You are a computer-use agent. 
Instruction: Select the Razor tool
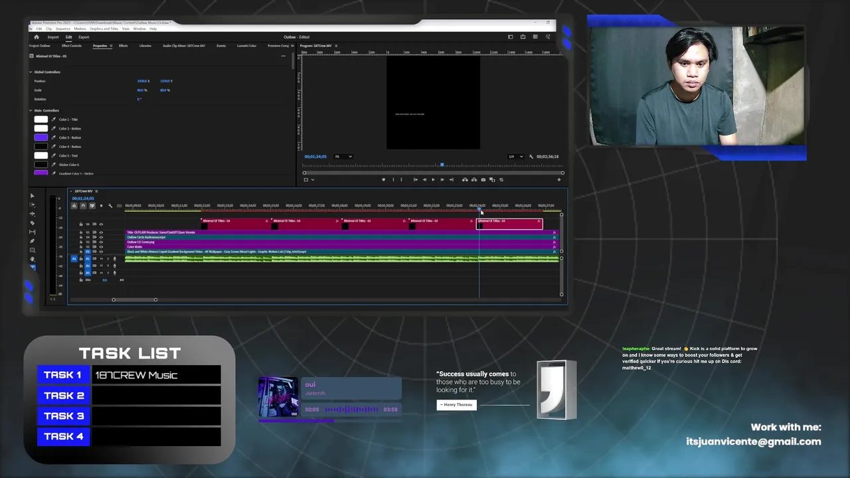coord(33,223)
